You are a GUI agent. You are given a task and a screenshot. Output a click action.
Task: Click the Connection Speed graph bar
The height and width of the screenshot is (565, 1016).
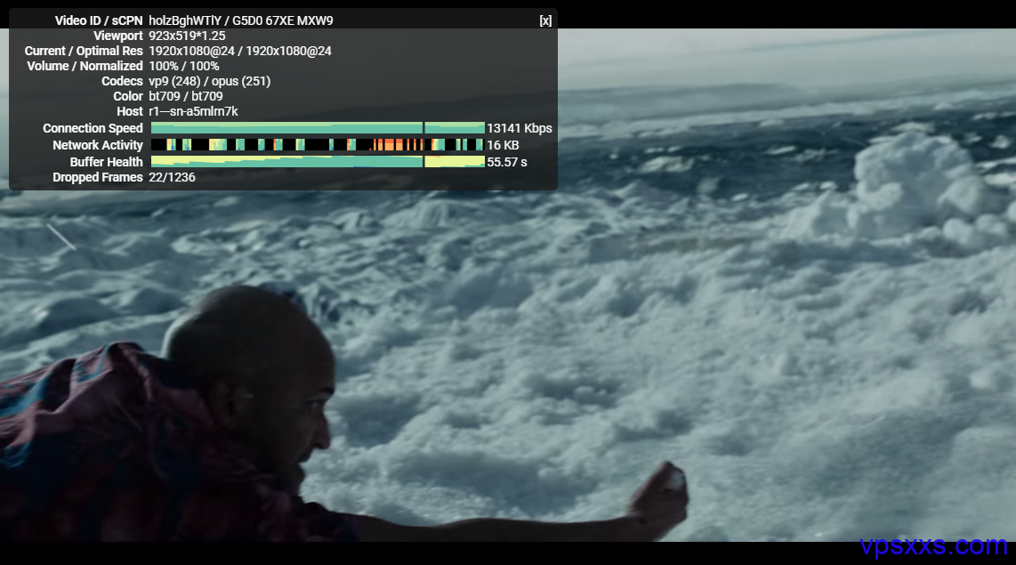(318, 128)
